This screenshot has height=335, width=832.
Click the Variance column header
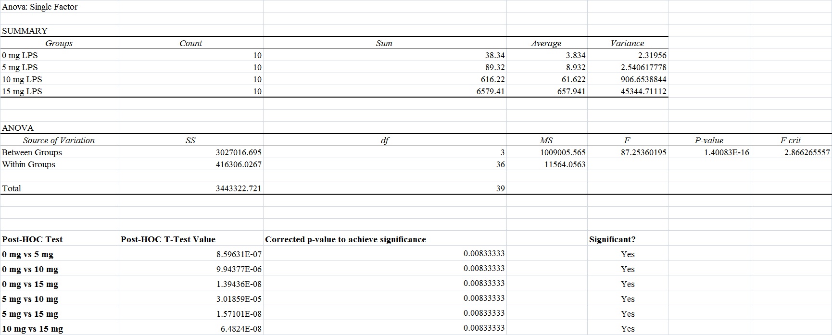[627, 43]
